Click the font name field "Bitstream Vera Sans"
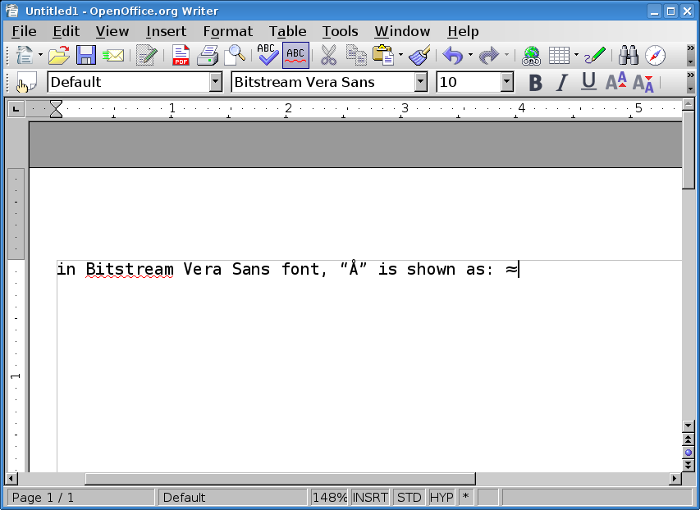This screenshot has width=700, height=510. coord(323,82)
